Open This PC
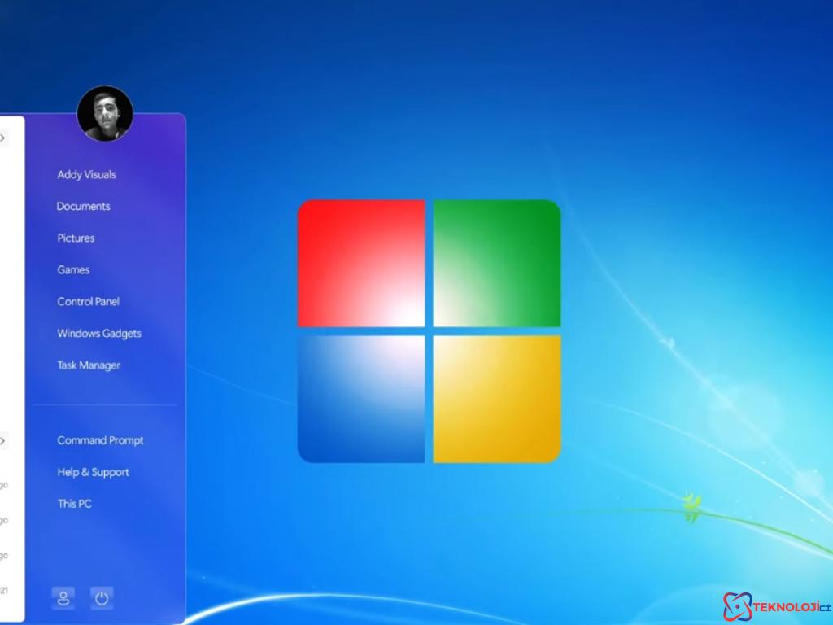833x625 pixels. 74,504
